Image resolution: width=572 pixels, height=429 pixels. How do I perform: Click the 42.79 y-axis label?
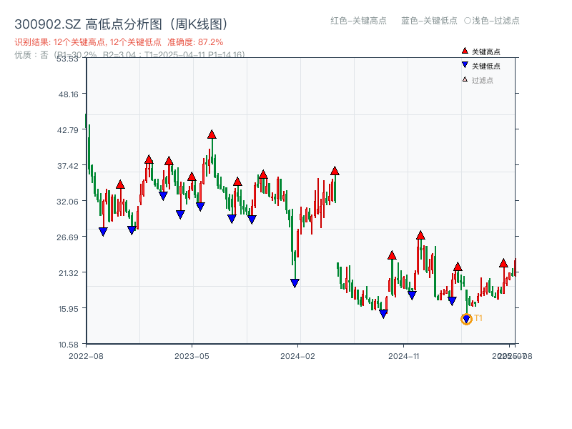point(68,130)
